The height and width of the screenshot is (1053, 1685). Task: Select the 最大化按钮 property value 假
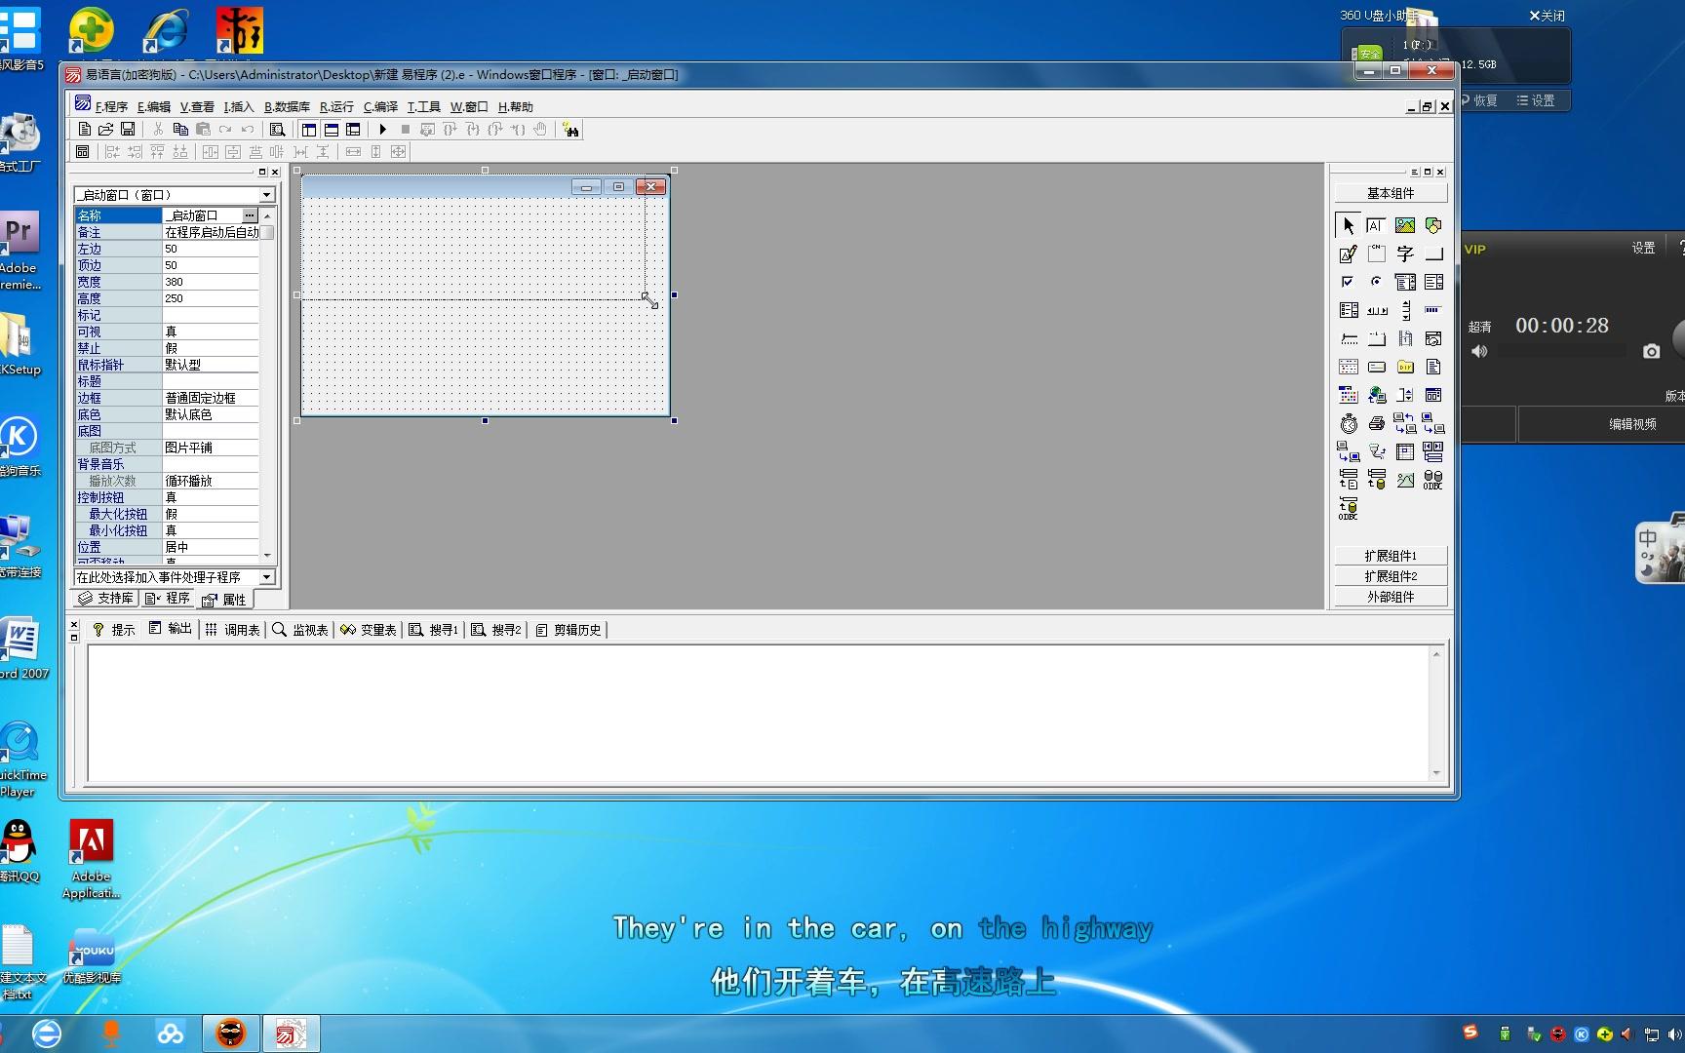point(211,514)
